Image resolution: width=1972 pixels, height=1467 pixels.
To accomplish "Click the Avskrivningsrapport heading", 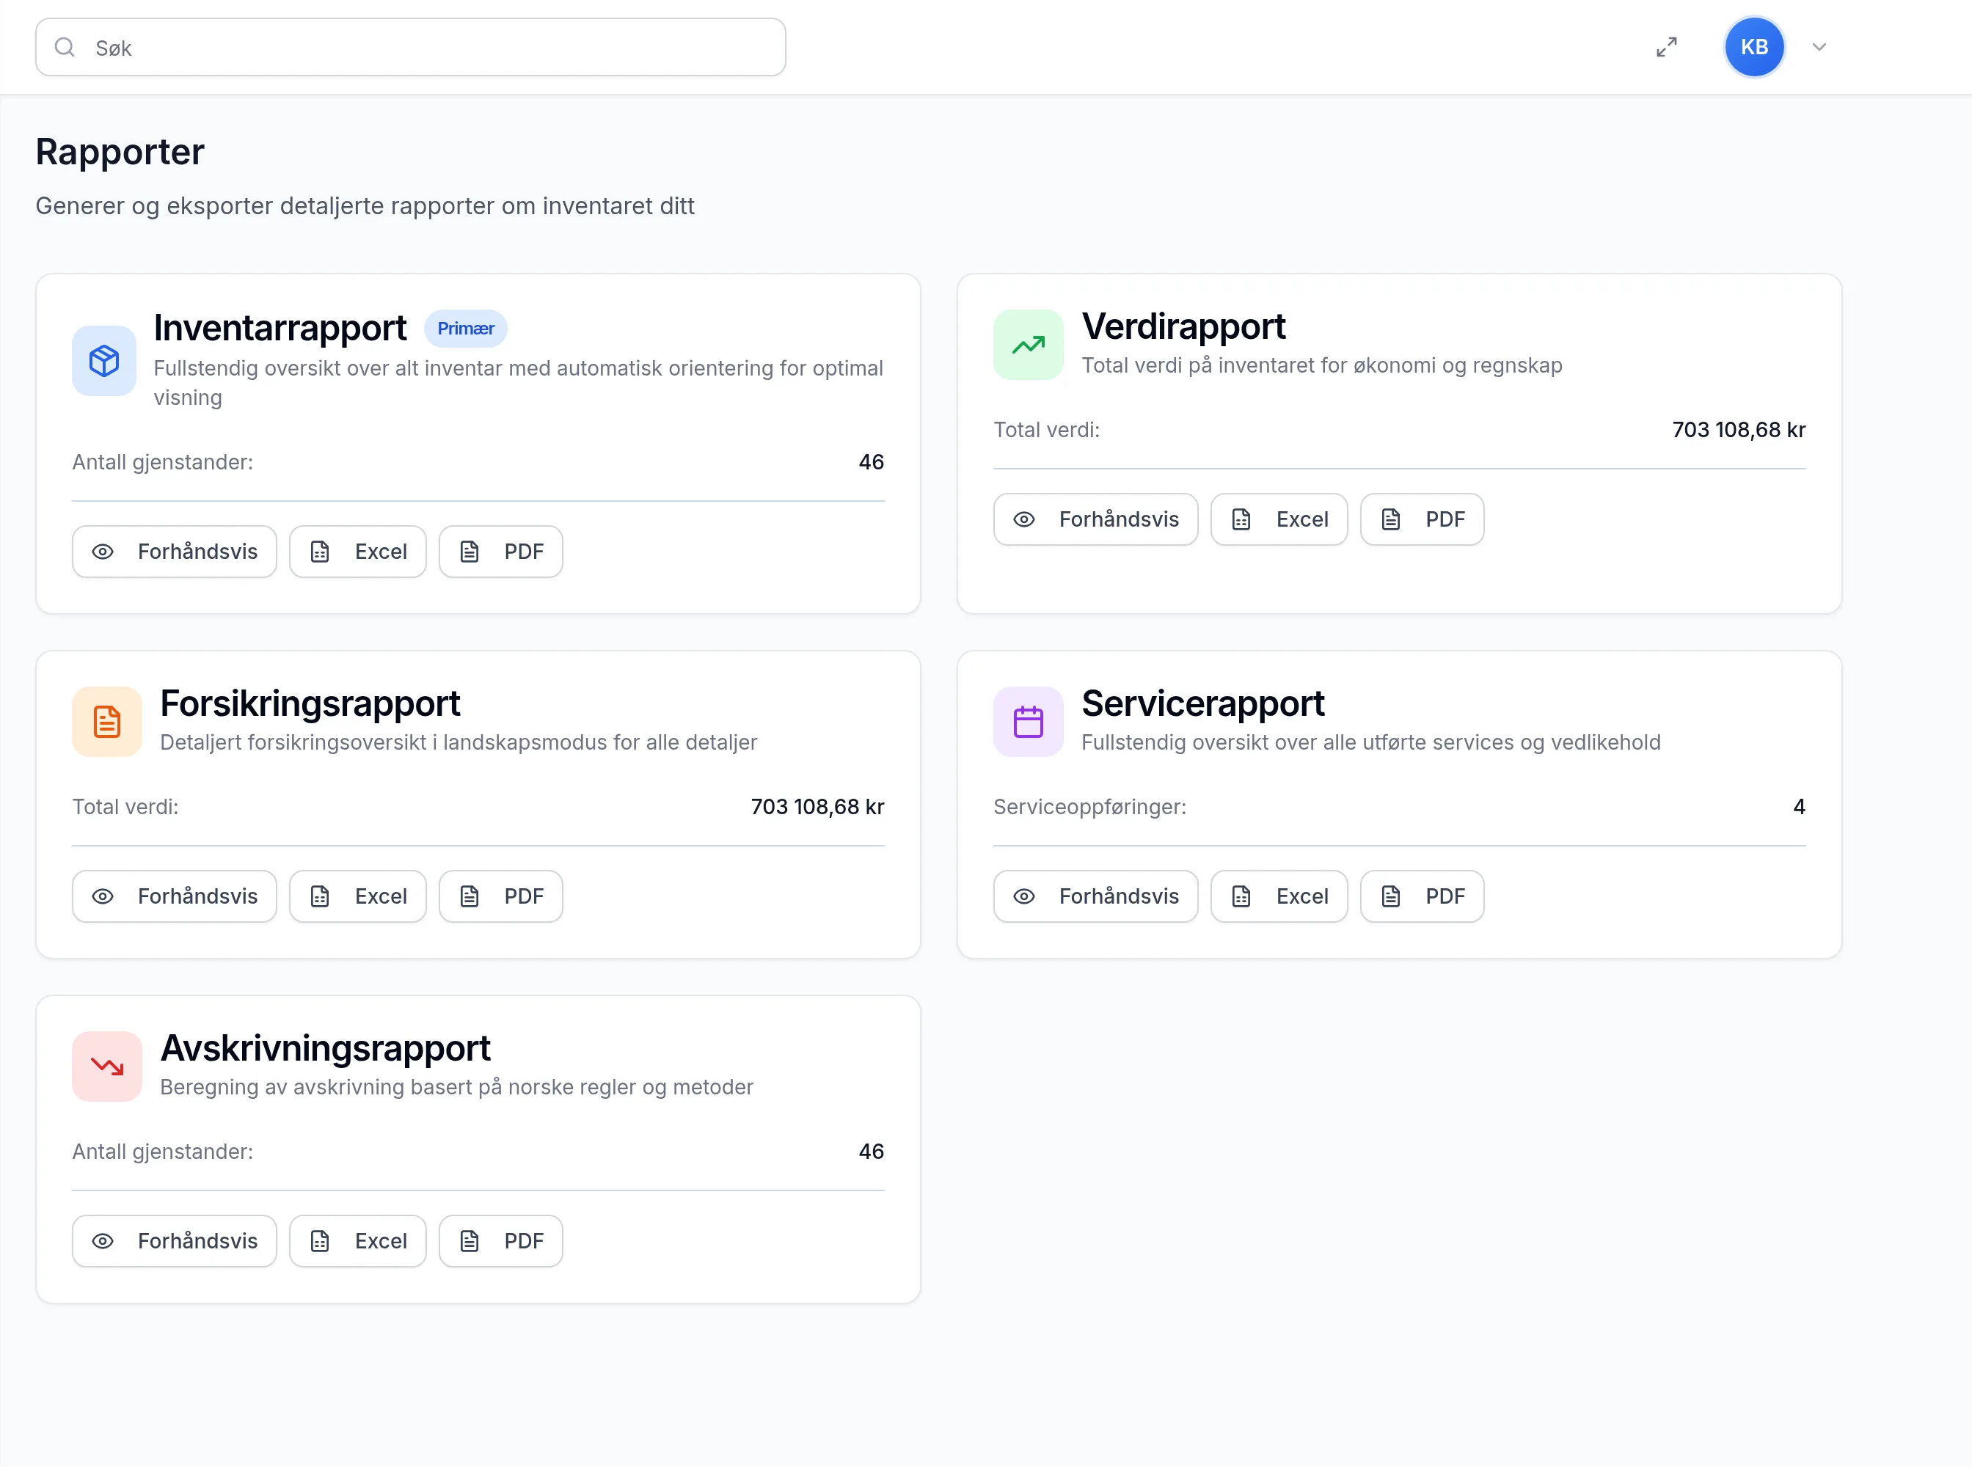I will 325,1048.
